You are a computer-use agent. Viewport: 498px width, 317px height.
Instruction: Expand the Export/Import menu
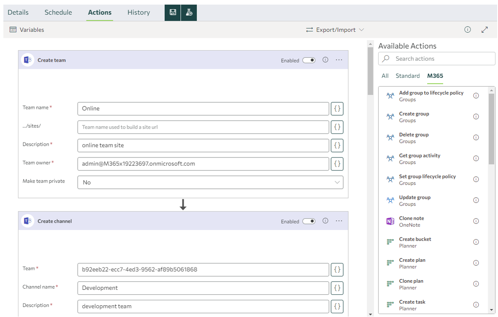(x=335, y=29)
